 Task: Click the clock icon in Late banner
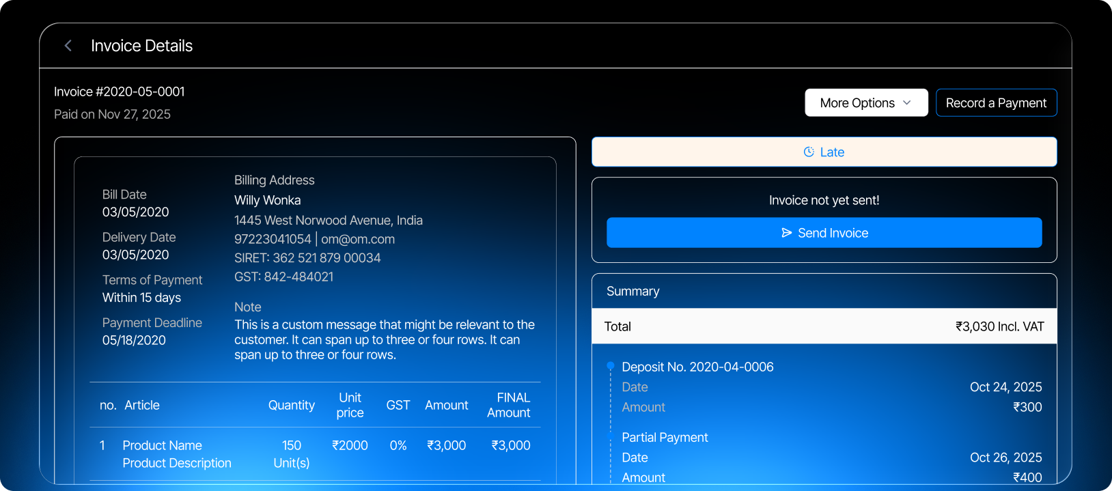[x=809, y=152]
